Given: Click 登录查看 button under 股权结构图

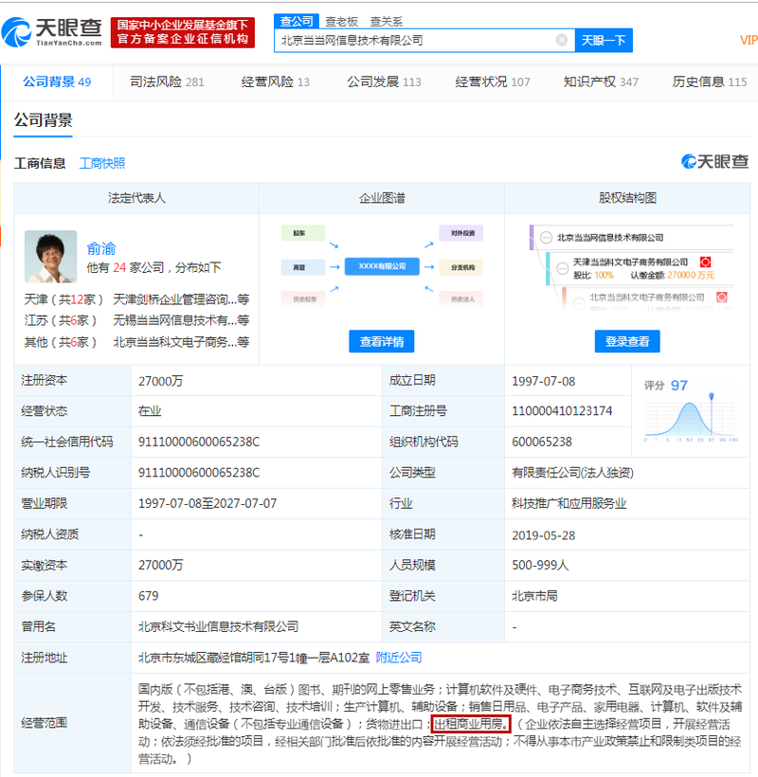Looking at the screenshot, I should pos(627,341).
